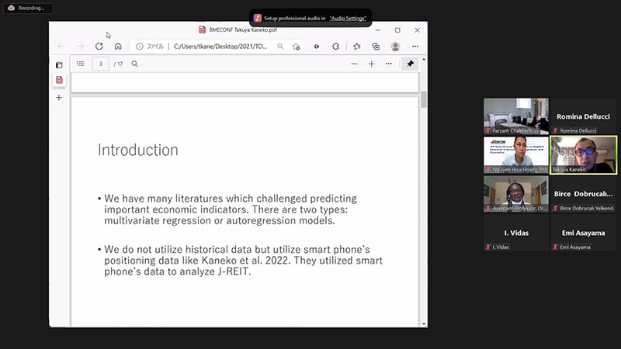
Task: Click the page number input field
Action: tap(101, 64)
